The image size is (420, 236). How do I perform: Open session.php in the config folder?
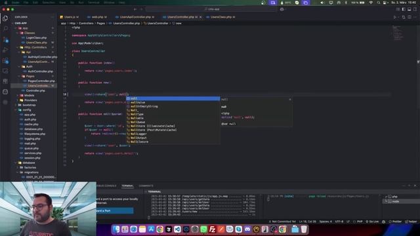[32, 158]
